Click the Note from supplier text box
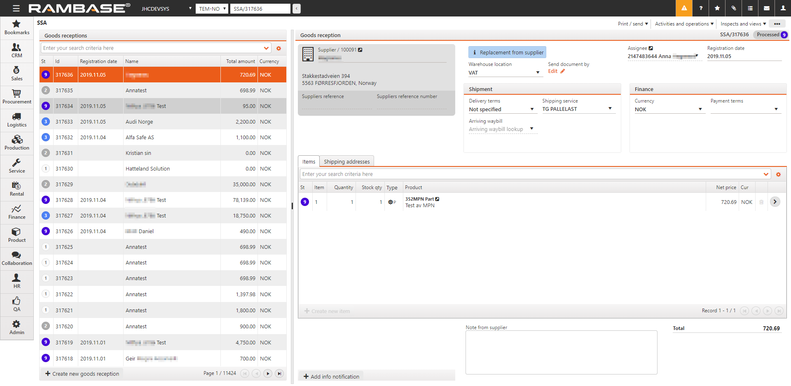This screenshot has height=386, width=791. tap(561, 352)
